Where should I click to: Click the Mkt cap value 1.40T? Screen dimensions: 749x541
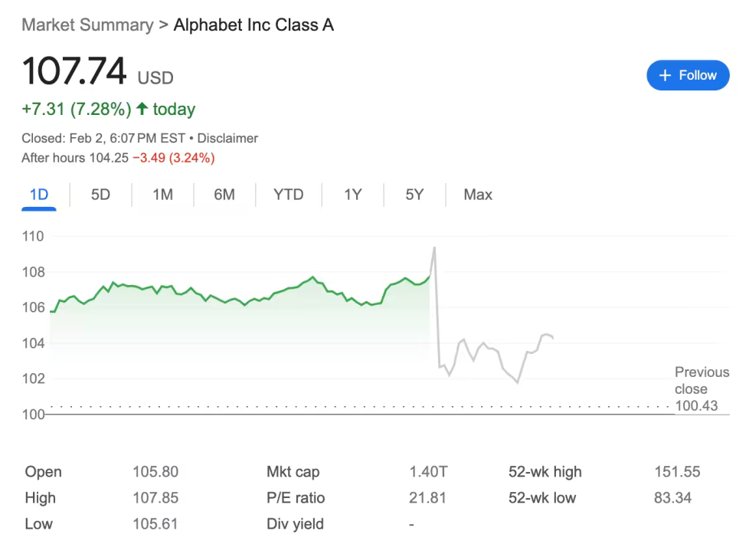(x=428, y=472)
